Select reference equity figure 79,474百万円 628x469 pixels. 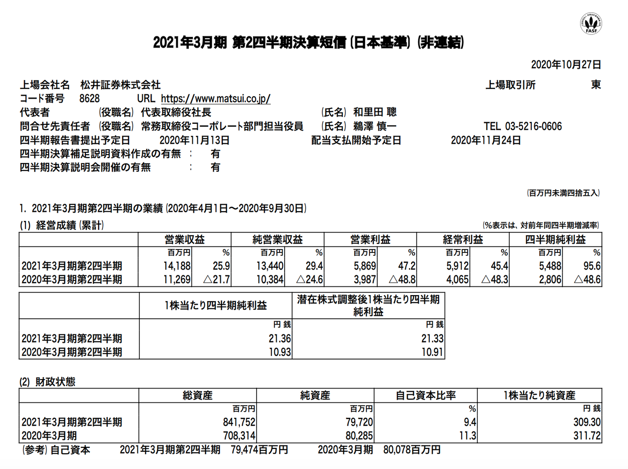click(x=259, y=450)
